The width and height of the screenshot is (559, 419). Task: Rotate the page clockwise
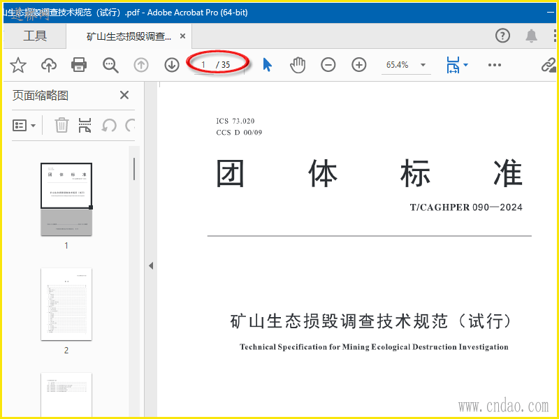pos(130,125)
